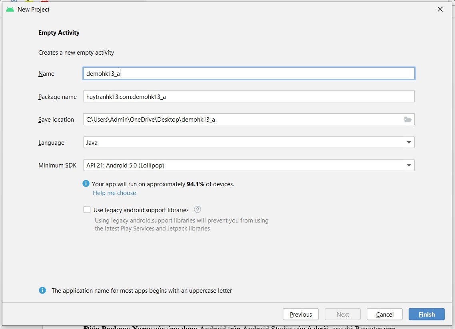The height and width of the screenshot is (329, 455).
Task: Cancel the new project wizard
Action: point(385,314)
